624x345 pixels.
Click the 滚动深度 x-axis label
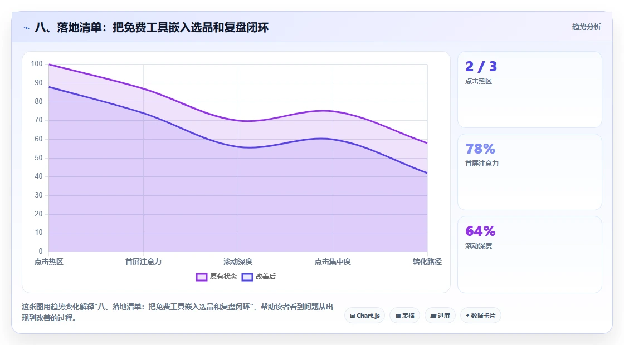point(238,262)
